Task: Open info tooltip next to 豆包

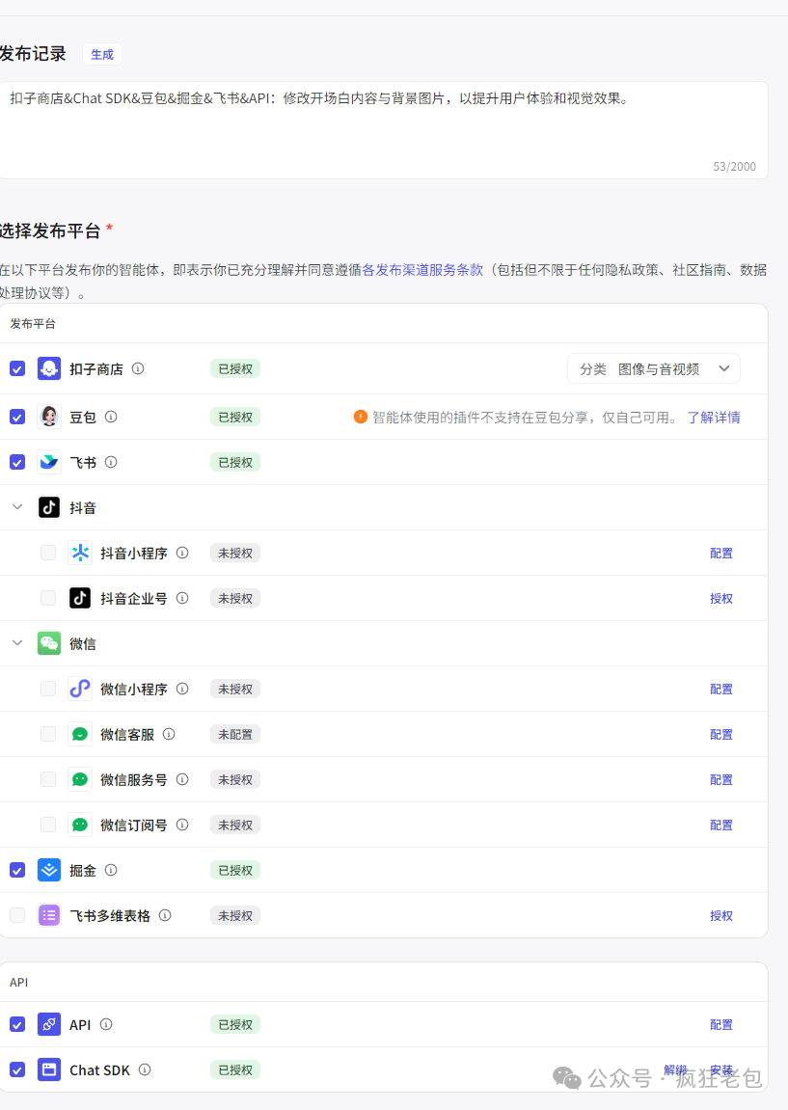Action: click(x=111, y=417)
